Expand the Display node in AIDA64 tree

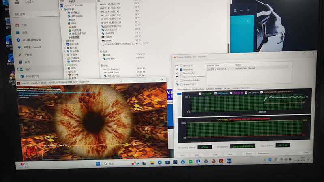point(64,51)
